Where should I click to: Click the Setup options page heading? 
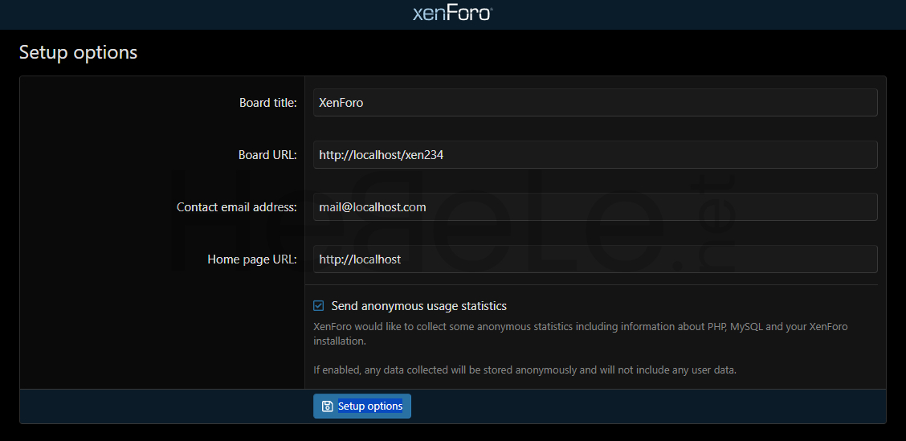click(x=78, y=52)
